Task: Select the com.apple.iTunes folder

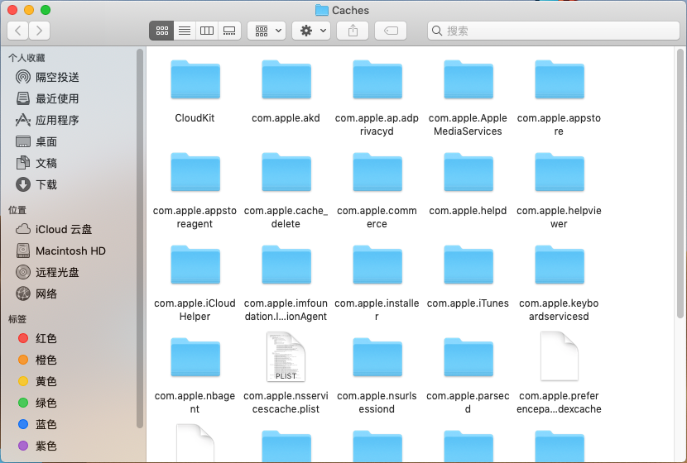Action: coord(468,265)
